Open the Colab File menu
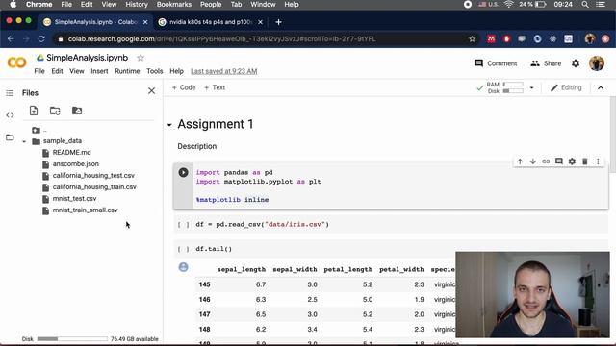Screen dimensions: 616x346 (x=39, y=71)
